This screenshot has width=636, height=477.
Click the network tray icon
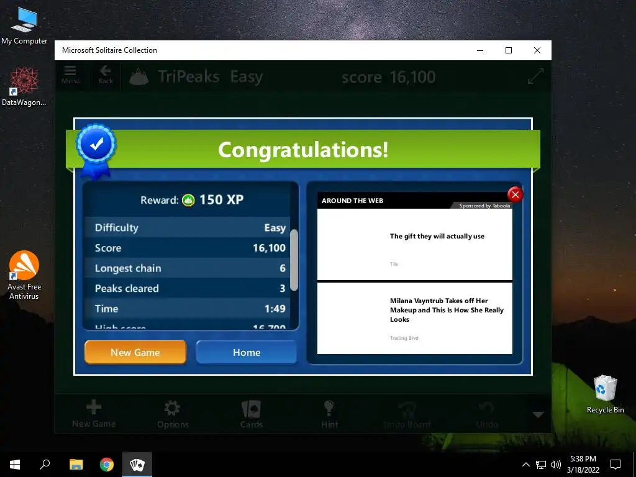tap(541, 465)
